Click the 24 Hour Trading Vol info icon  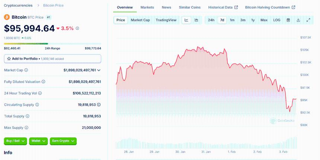[40, 93]
